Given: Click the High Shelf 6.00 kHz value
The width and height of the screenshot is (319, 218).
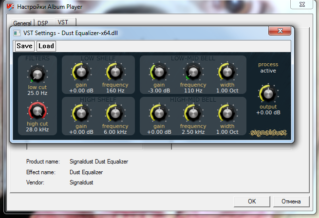Looking at the screenshot, I should [x=115, y=132].
